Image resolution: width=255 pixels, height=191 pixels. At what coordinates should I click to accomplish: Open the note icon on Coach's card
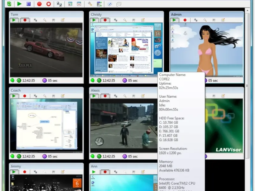point(62,96)
